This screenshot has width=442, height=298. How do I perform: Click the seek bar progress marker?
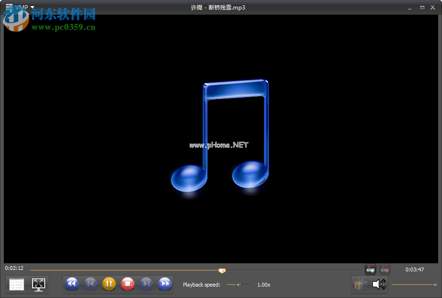222,269
